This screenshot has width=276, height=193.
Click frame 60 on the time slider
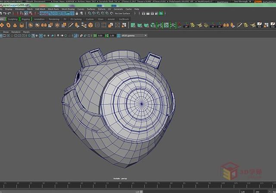(x=120, y=185)
